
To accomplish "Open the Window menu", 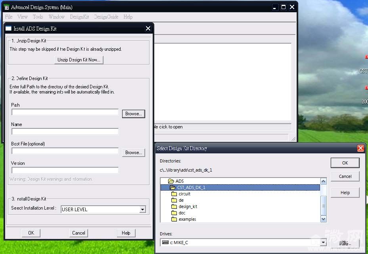I will pos(57,17).
